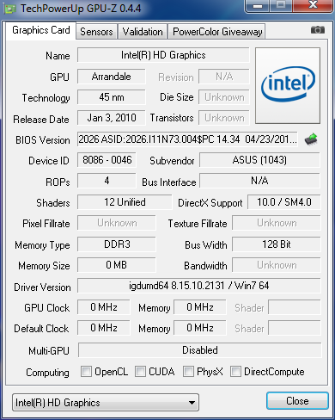This screenshot has height=420, width=335.
Task: Click the Die Size Unknown field
Action: pos(224,97)
